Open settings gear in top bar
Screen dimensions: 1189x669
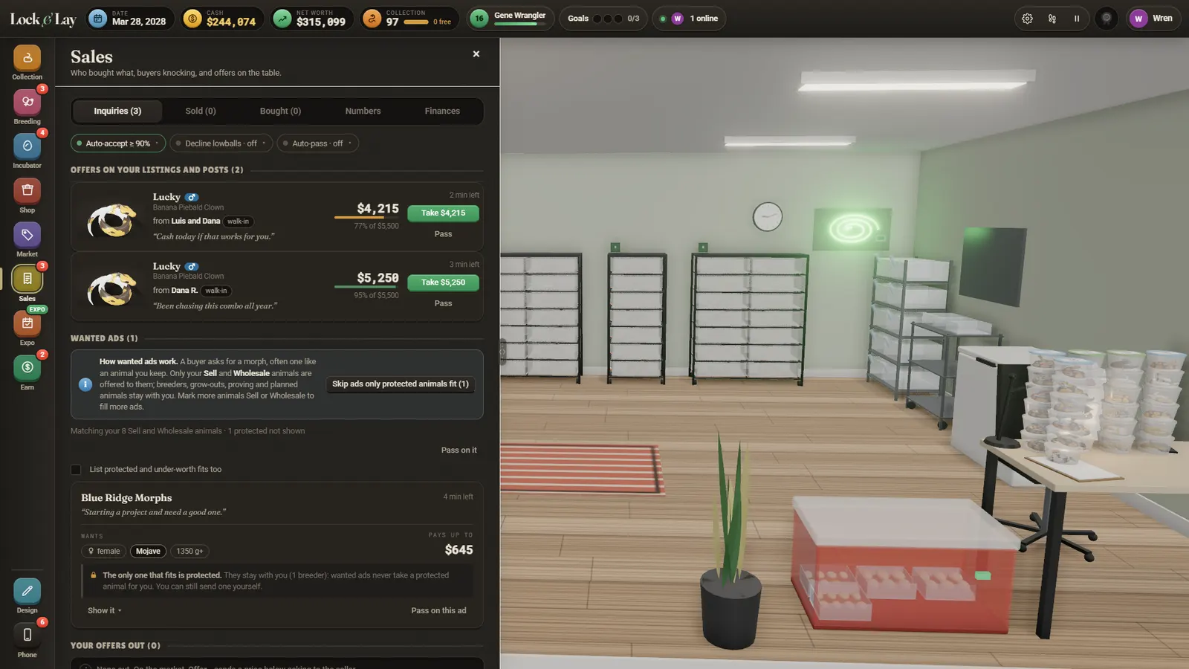click(1027, 19)
